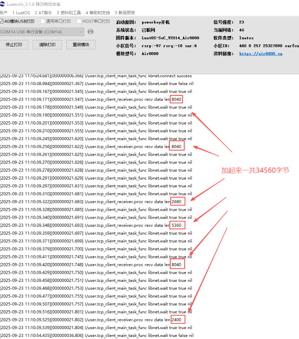Click the 11:10:39.539 libnet.wait log line
The image size is (299, 339).
96,328
